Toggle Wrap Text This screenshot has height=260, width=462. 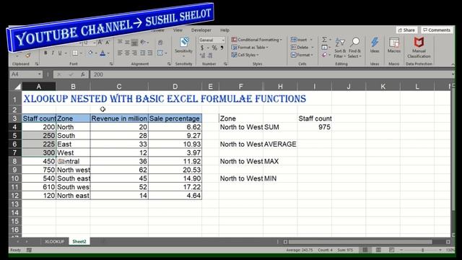coord(160,43)
